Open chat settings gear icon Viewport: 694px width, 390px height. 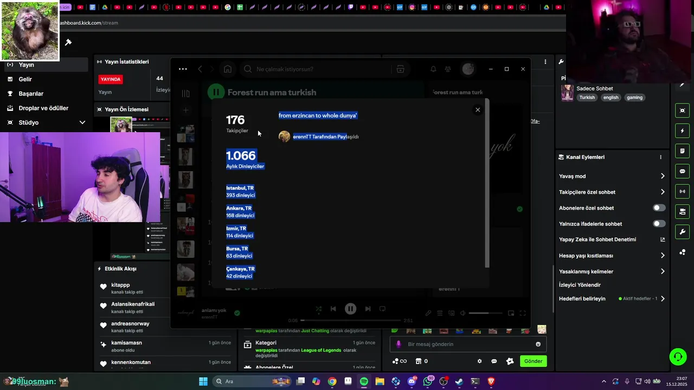tap(479, 361)
